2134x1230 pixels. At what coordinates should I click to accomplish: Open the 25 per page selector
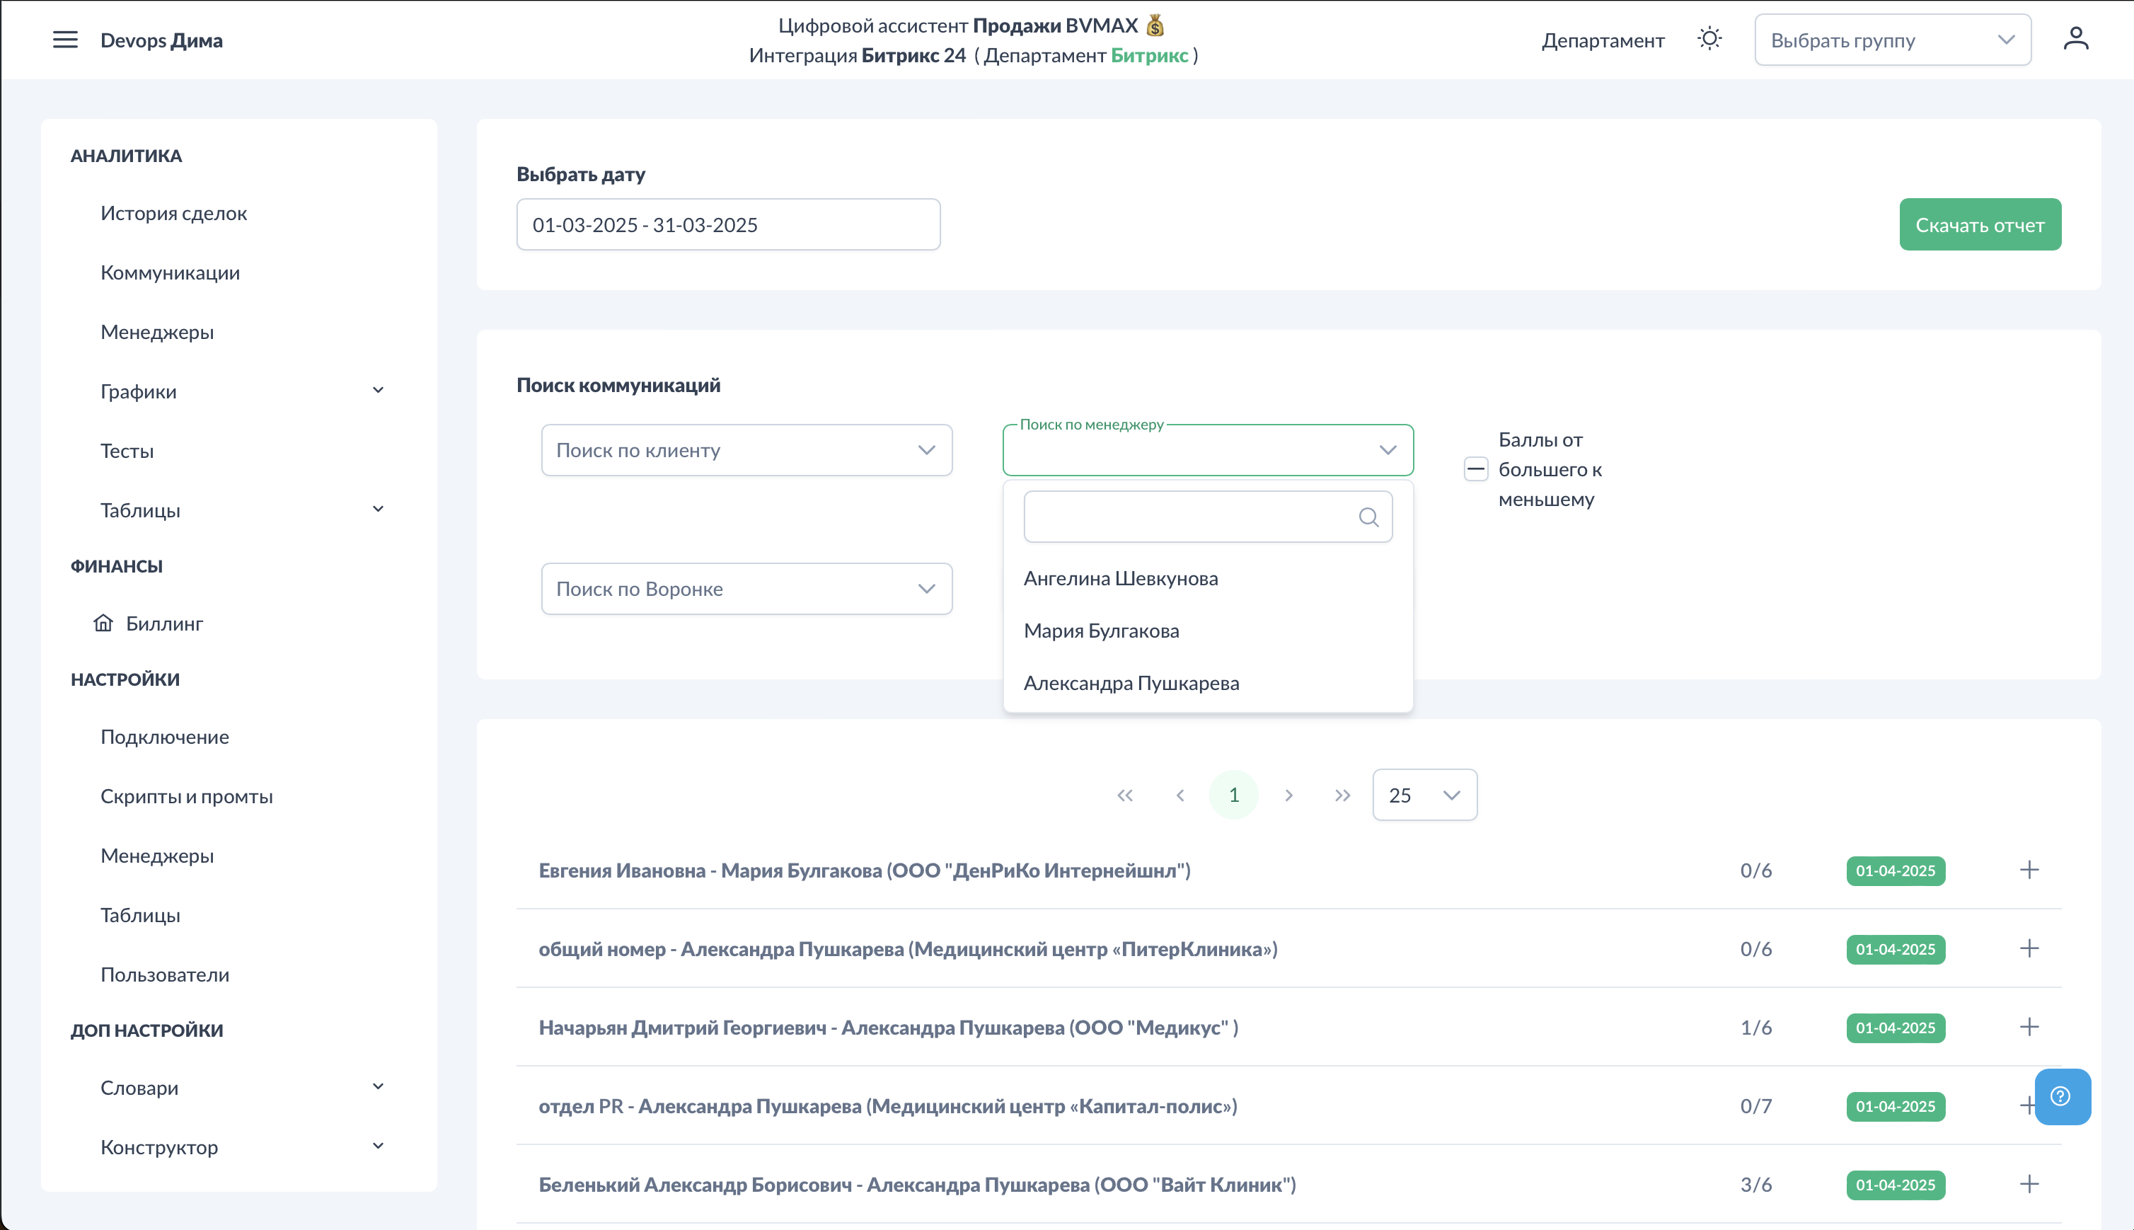(x=1424, y=795)
